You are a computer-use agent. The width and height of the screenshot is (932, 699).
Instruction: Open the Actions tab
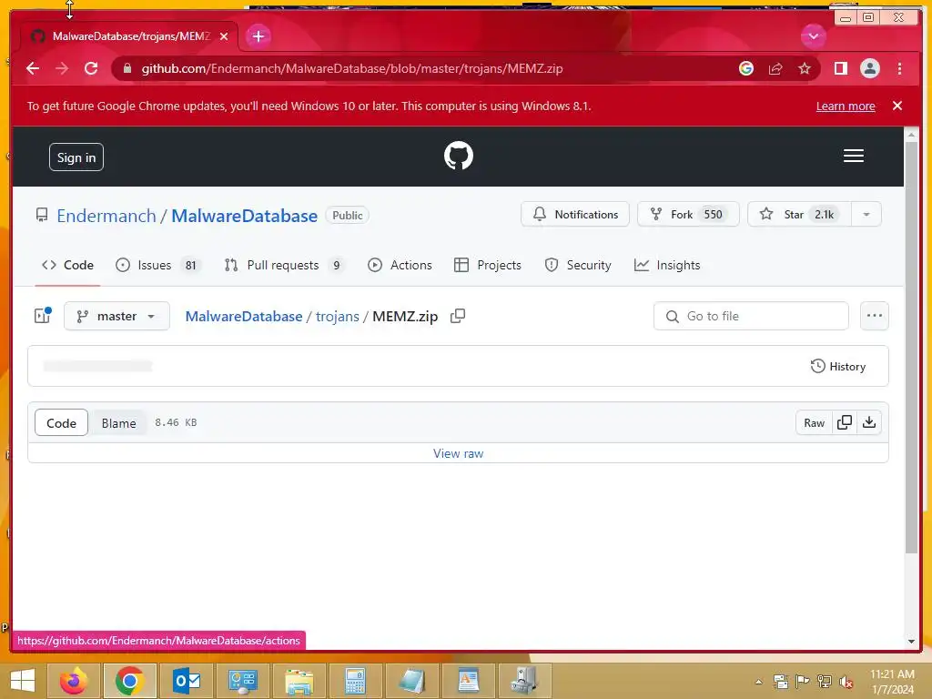400,265
